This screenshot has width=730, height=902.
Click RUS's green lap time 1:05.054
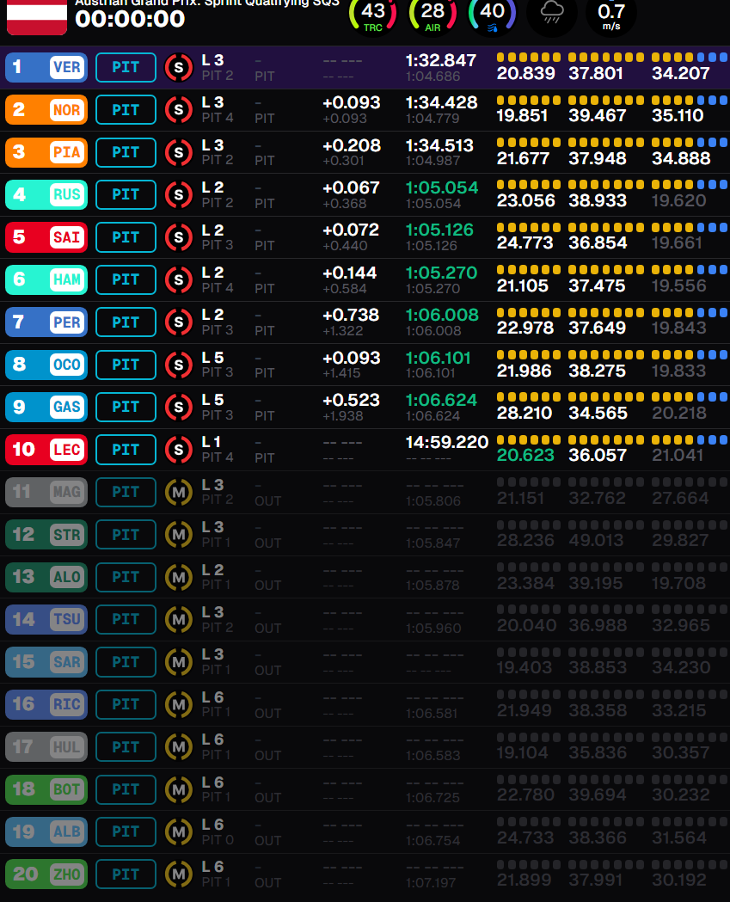(442, 187)
